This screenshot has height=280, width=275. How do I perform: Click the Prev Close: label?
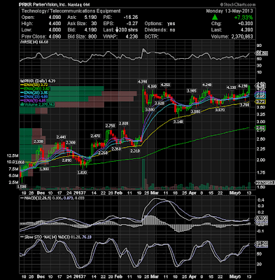(x=34, y=36)
